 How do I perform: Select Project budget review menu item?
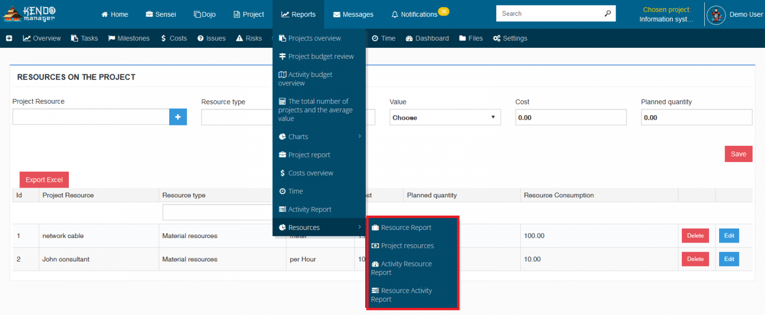click(x=319, y=56)
